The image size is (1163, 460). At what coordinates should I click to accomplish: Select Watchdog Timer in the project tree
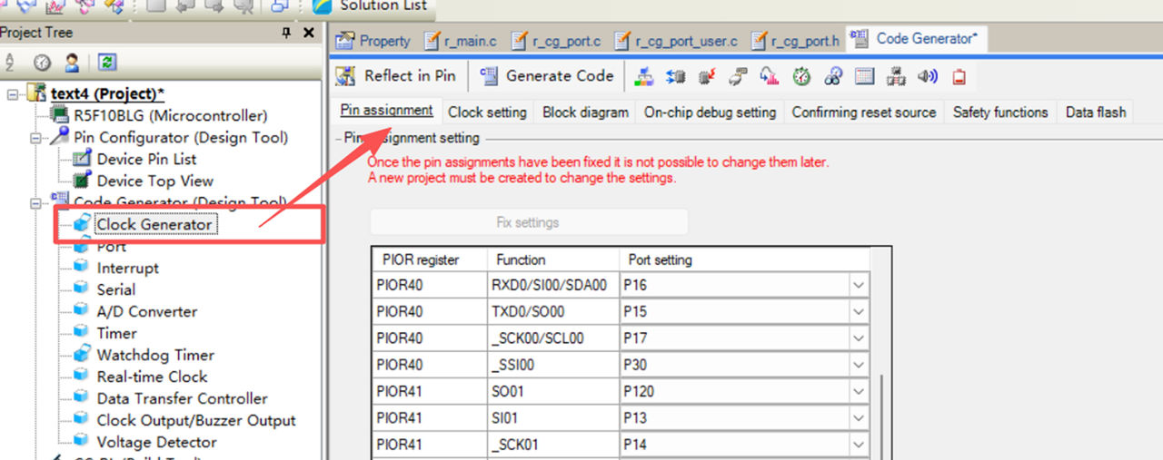(154, 355)
